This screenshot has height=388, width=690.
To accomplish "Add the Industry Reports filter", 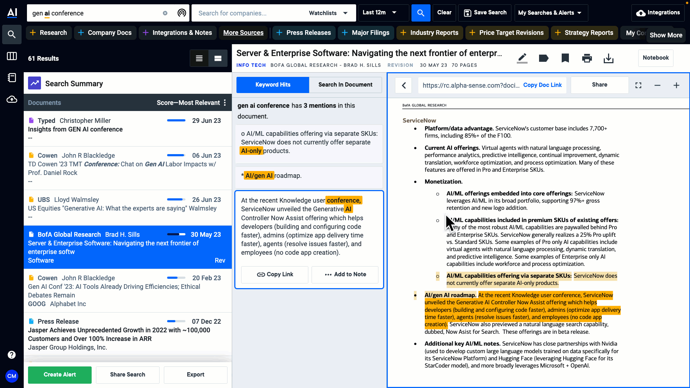I will (x=429, y=33).
